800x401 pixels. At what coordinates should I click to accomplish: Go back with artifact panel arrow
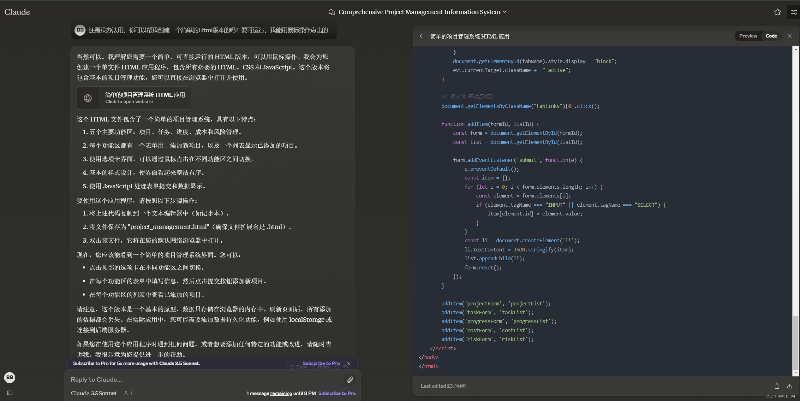422,36
